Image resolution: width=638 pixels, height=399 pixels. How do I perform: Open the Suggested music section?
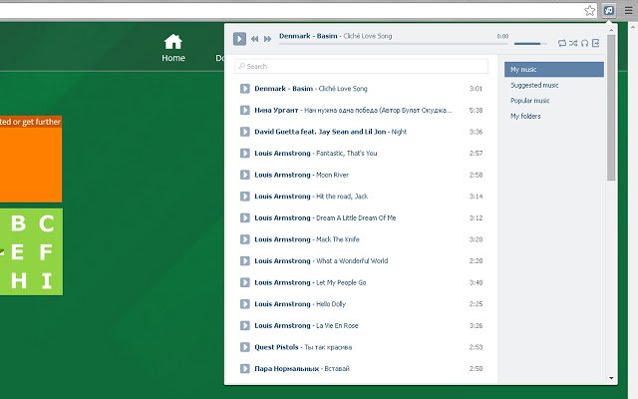click(534, 85)
